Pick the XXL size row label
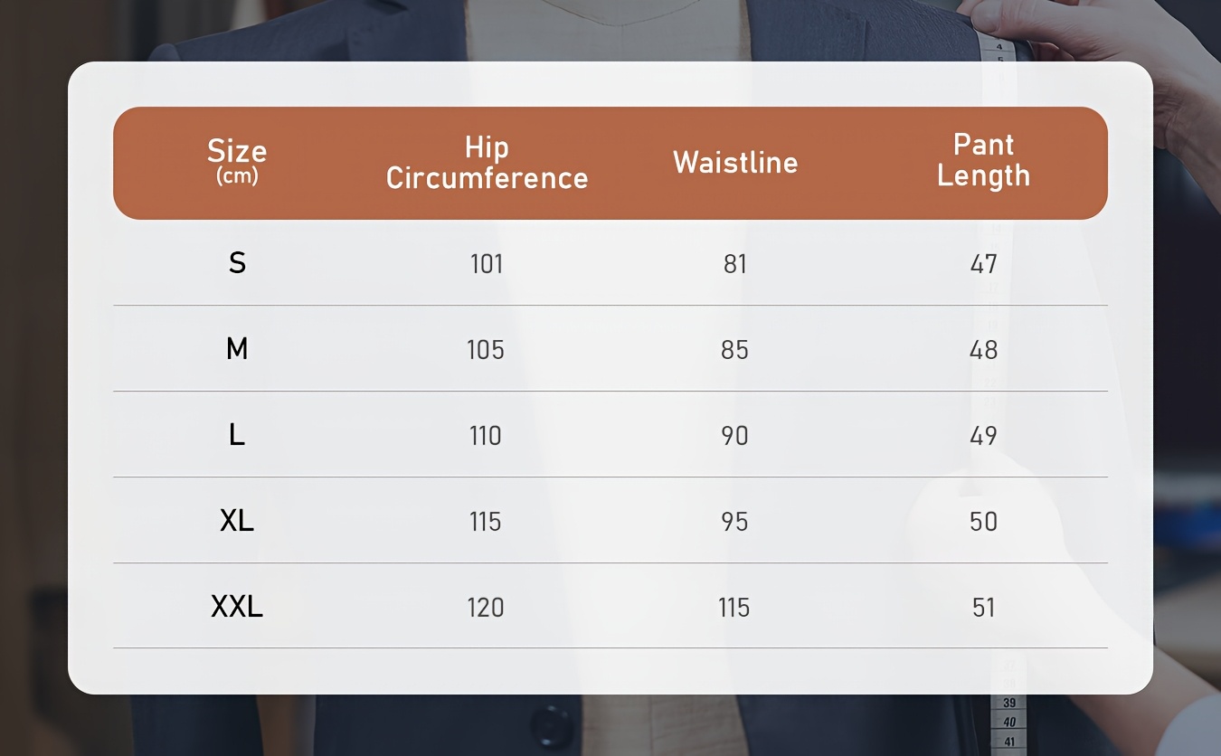This screenshot has height=756, width=1221. [237, 607]
